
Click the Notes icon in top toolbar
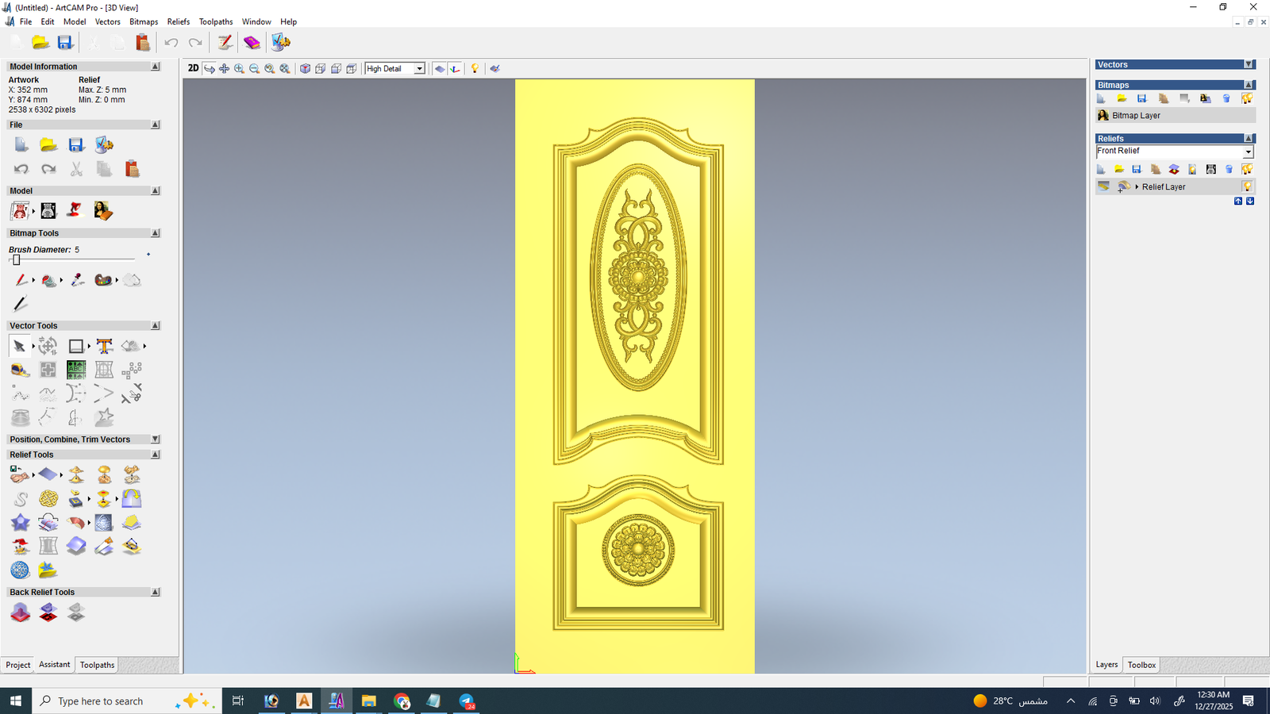pos(225,43)
